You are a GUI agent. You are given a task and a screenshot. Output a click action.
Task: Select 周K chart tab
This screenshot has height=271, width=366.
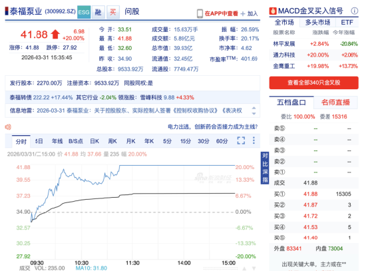[112, 141]
